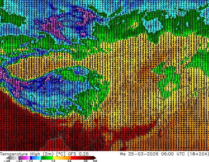The width and height of the screenshot is (209, 162).
Task: Click the '06:00 UTC' time label
Action: 173,154
